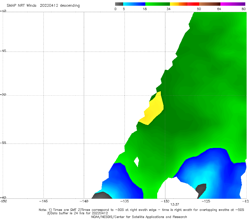
Task: Click the yellow segment of the color bar
Action: (174, 4)
